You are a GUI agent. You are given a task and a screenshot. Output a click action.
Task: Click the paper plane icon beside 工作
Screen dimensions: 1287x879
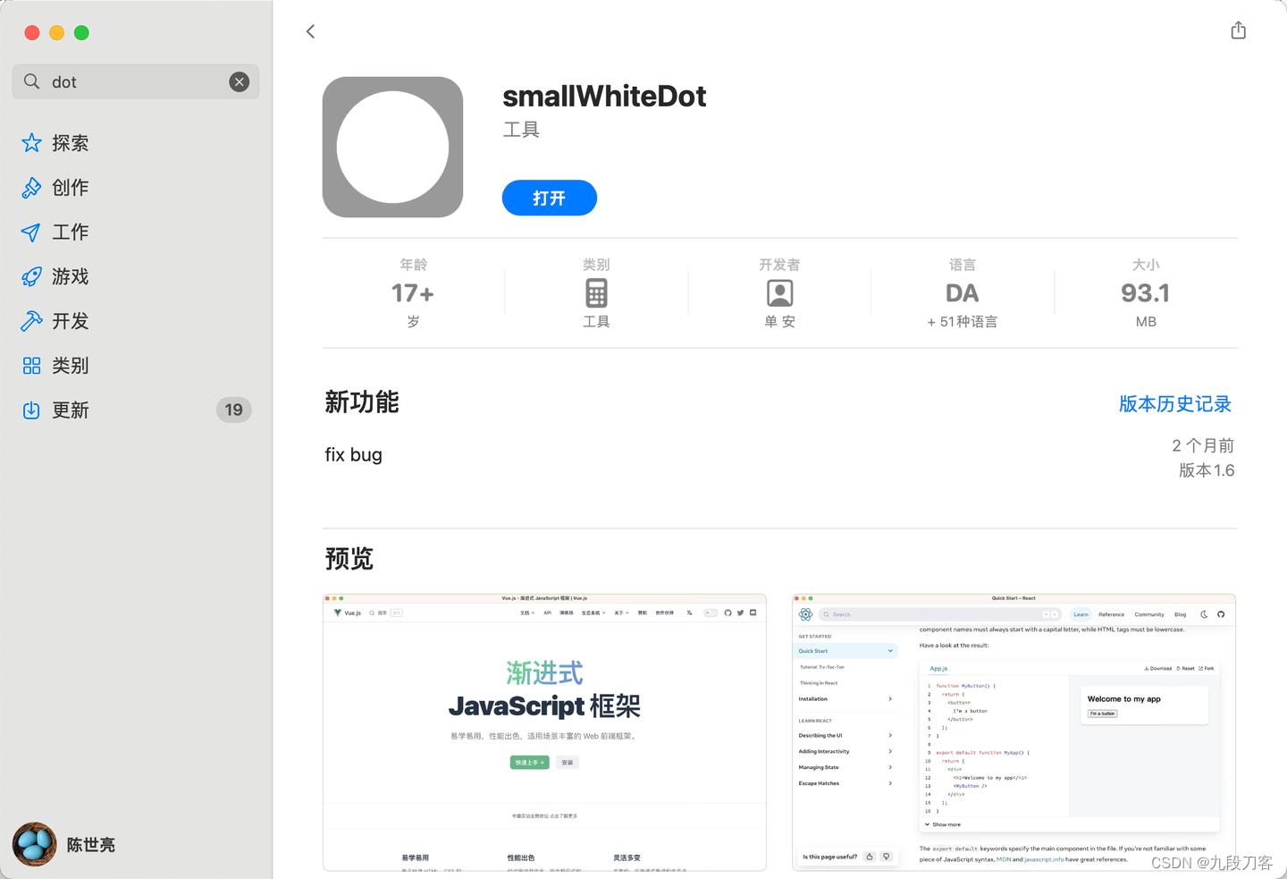click(x=31, y=232)
